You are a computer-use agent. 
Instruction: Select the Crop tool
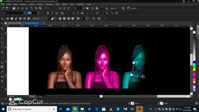(2, 28)
